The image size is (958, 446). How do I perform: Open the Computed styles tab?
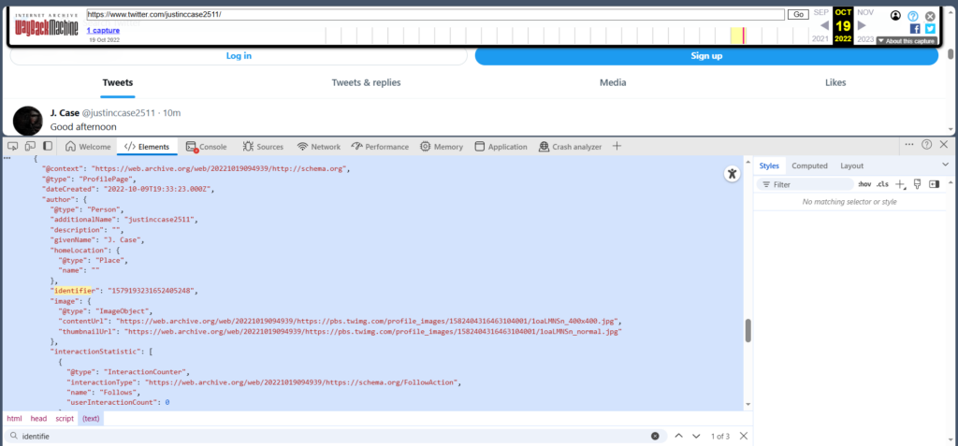coord(809,165)
